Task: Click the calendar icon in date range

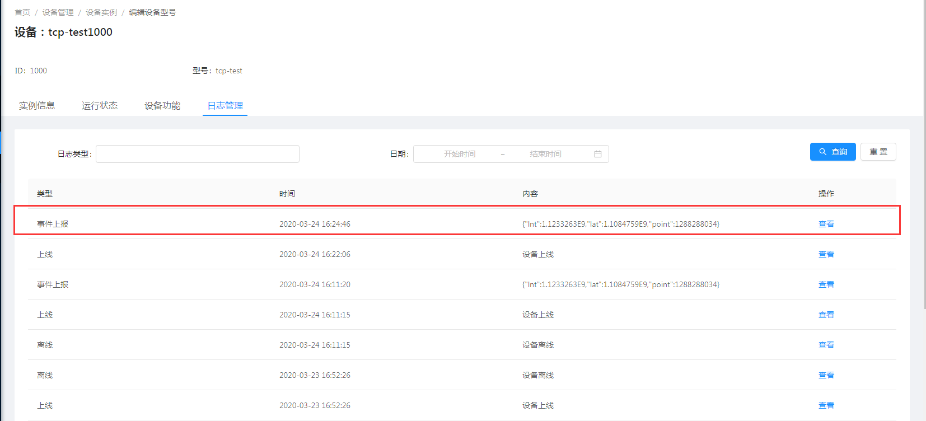Action: [597, 154]
